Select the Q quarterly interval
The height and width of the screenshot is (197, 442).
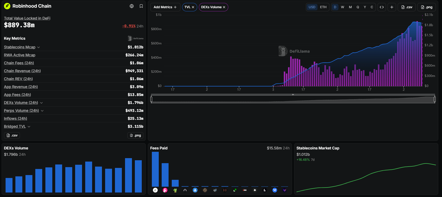point(358,7)
